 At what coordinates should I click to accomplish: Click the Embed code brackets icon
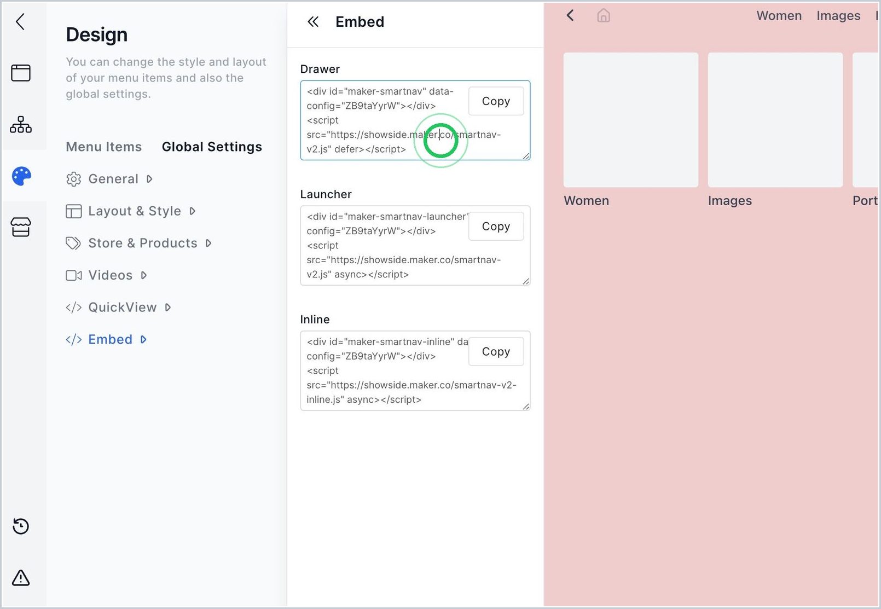point(73,340)
